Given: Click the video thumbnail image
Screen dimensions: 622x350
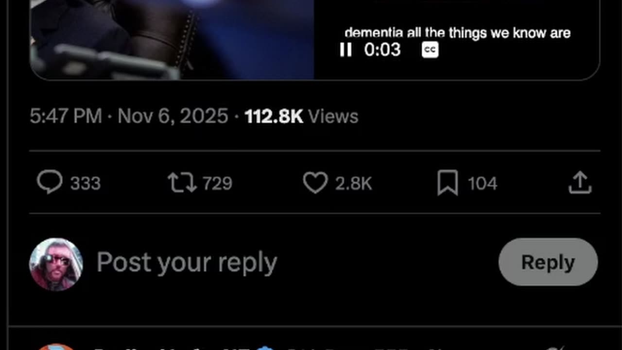Looking at the screenshot, I should 172,39.
